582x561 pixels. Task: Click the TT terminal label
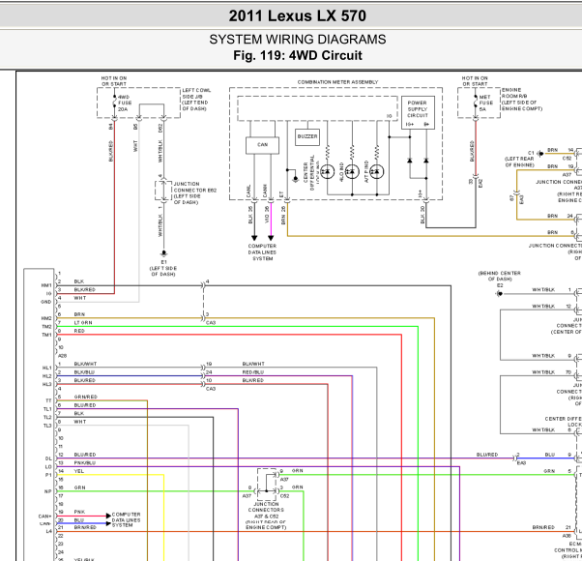click(x=48, y=401)
